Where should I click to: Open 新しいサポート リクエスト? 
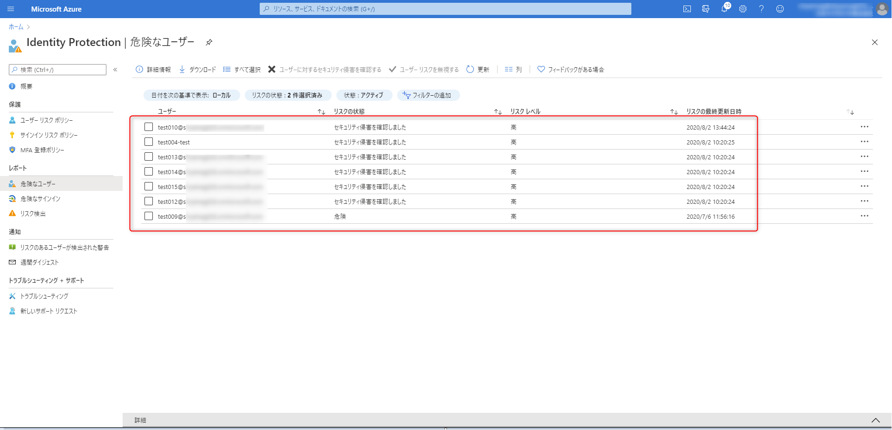pyautogui.click(x=49, y=311)
